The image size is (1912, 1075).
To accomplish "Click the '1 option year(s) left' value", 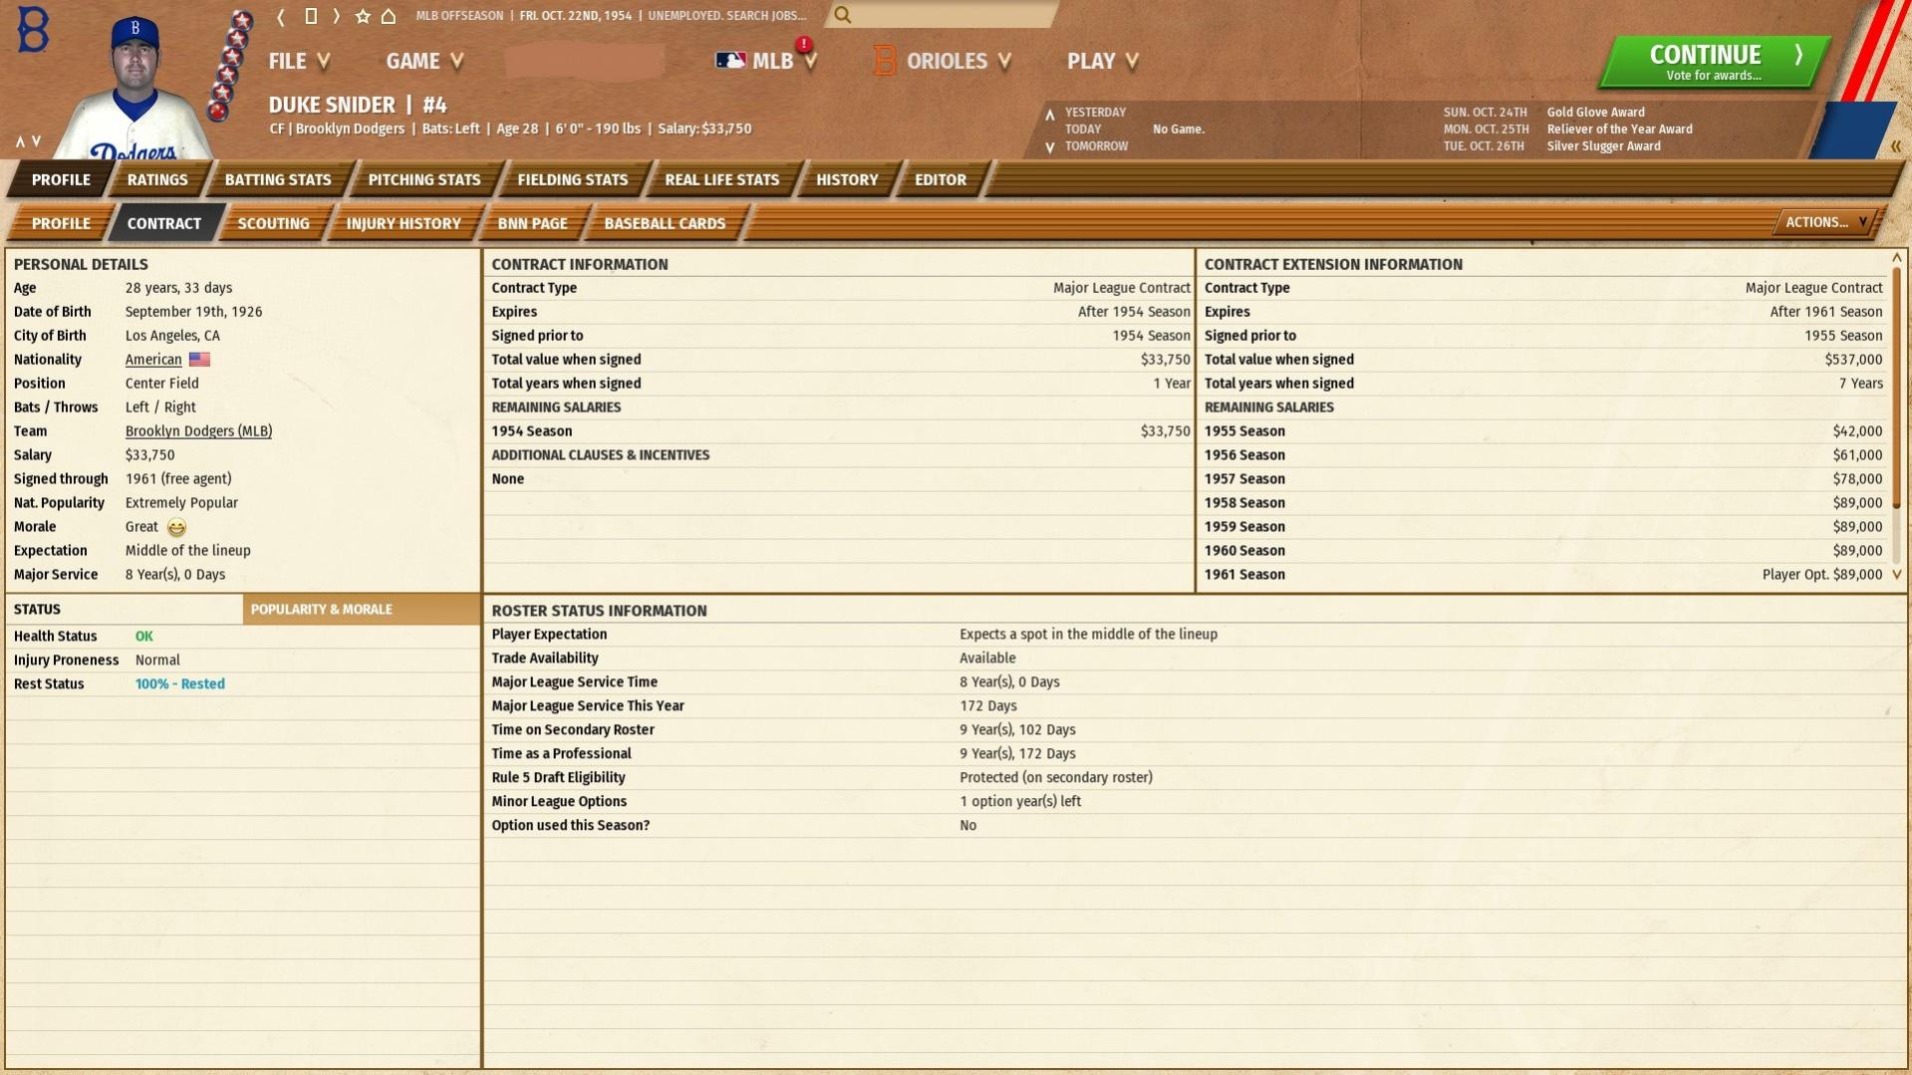I will 1020,802.
